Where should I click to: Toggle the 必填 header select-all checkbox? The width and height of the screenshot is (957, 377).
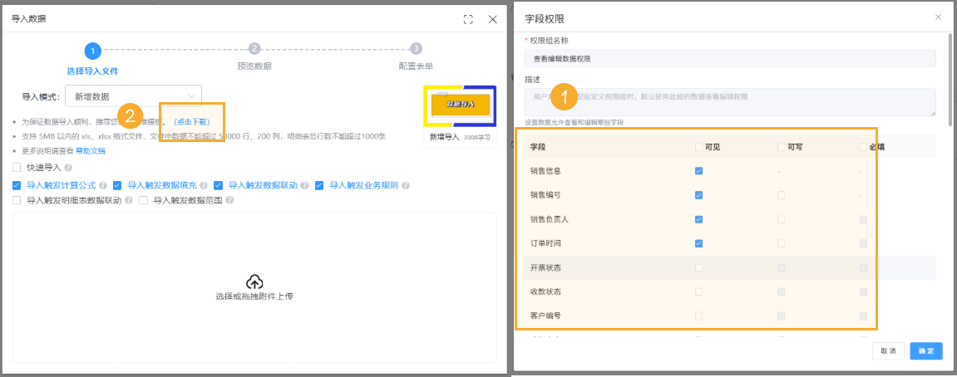pyautogui.click(x=863, y=147)
